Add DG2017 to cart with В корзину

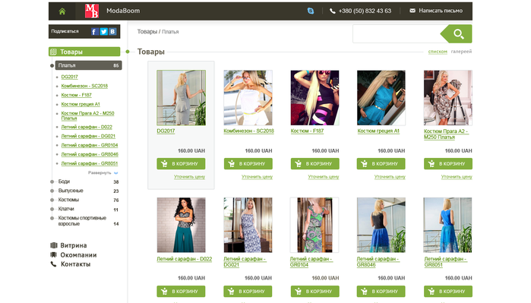coord(181,163)
